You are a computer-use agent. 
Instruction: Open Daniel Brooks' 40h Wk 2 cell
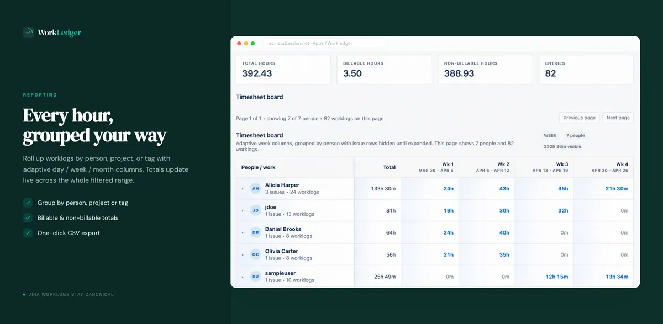point(487,232)
